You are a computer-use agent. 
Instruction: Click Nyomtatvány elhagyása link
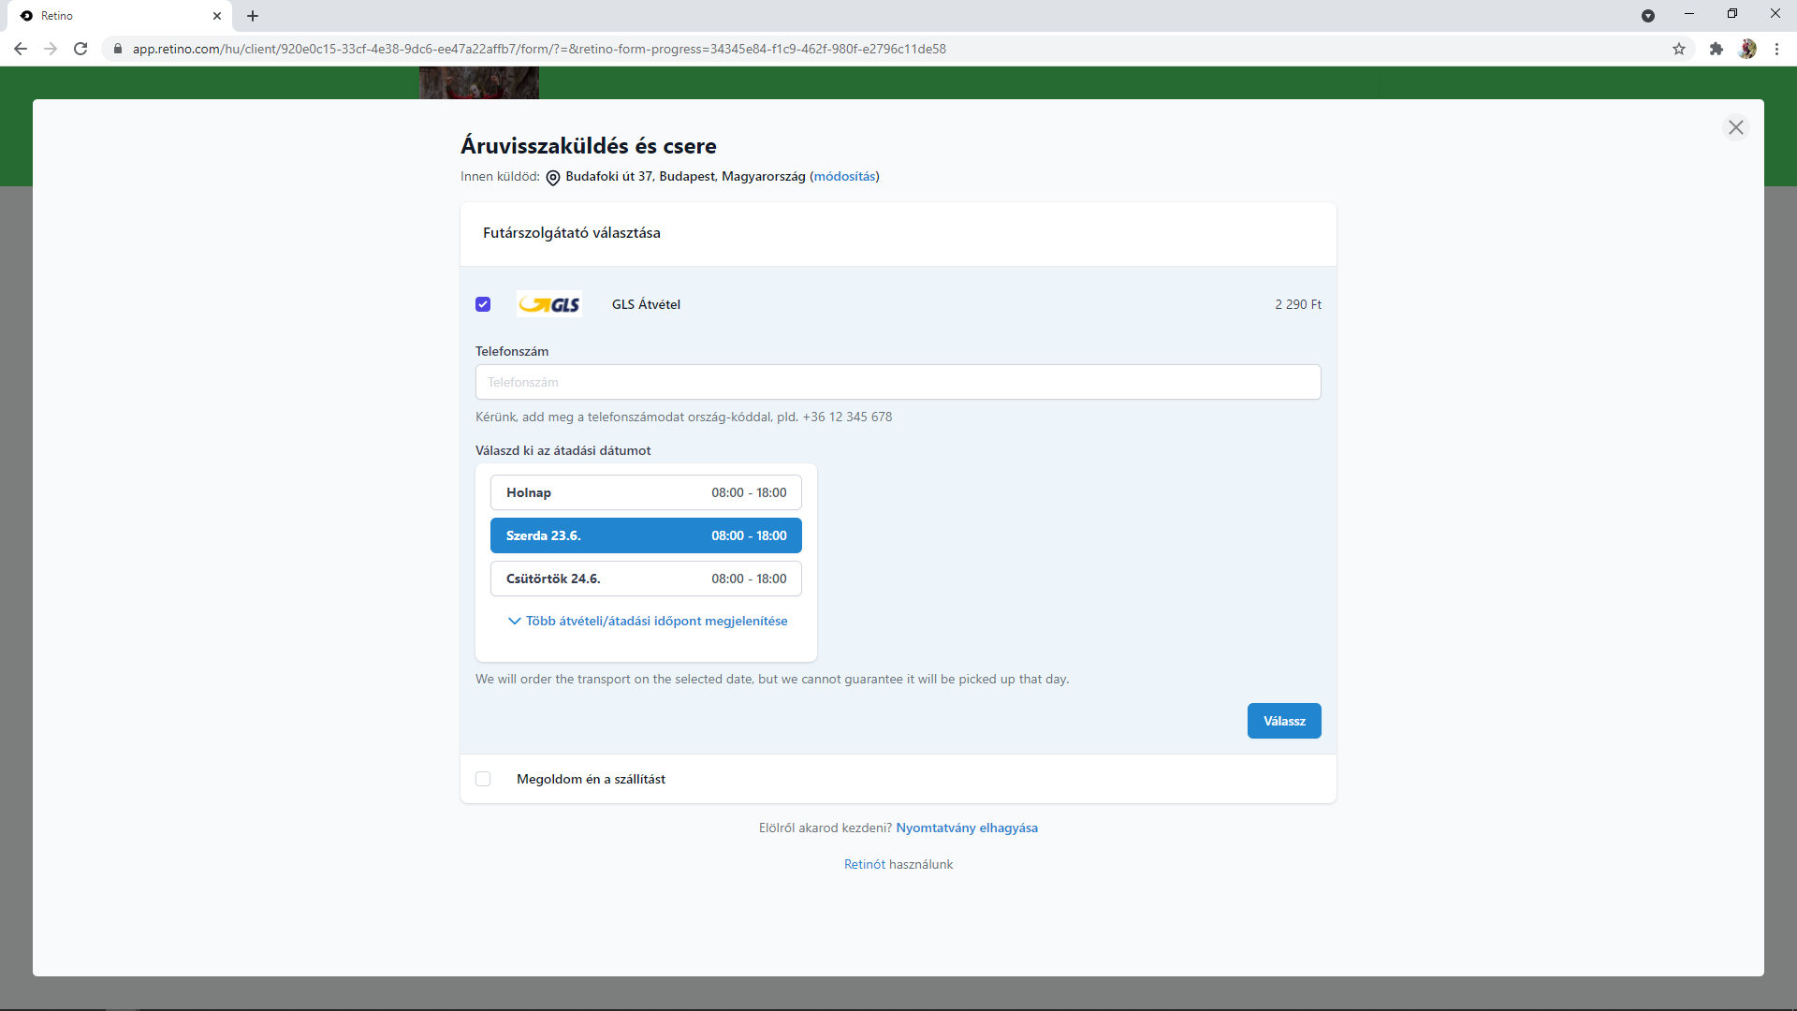point(967,828)
